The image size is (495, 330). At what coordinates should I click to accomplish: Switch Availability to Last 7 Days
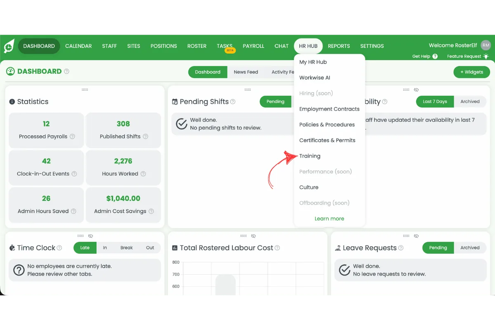[x=435, y=101]
